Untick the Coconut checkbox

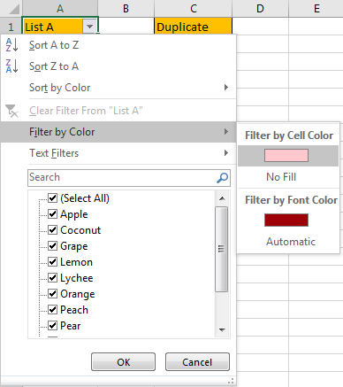click(x=52, y=229)
